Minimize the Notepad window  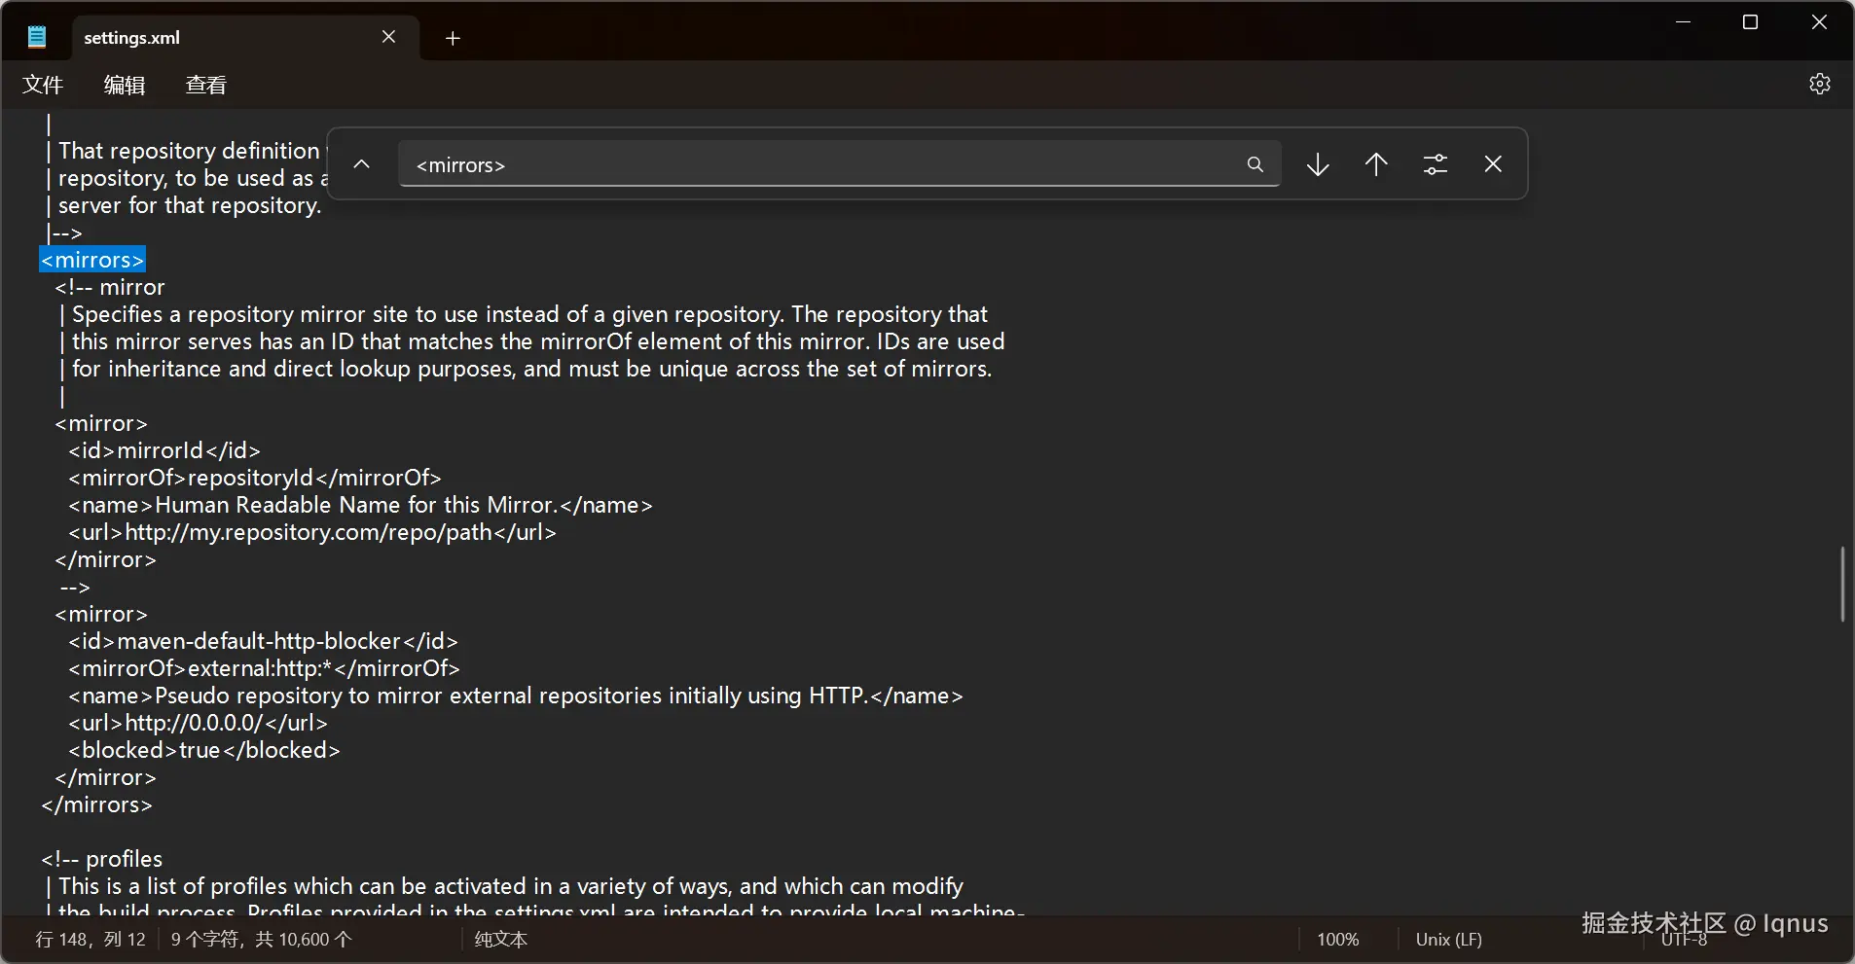tap(1683, 22)
